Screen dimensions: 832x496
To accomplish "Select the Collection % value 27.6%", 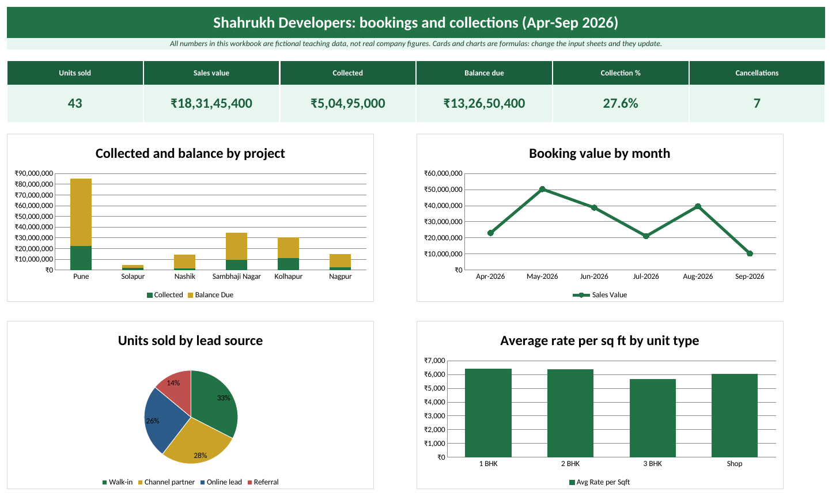I will pyautogui.click(x=621, y=104).
